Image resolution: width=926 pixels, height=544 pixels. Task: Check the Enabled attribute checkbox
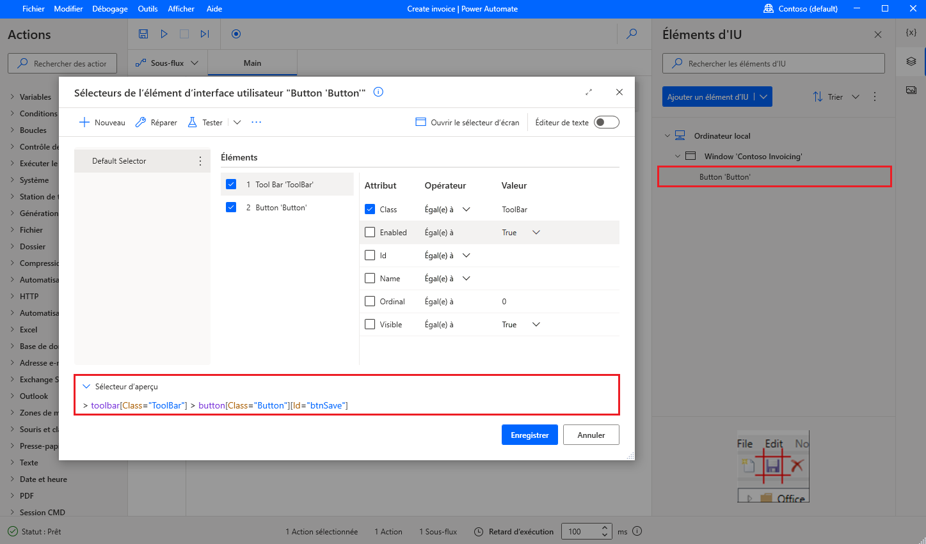pyautogui.click(x=370, y=232)
